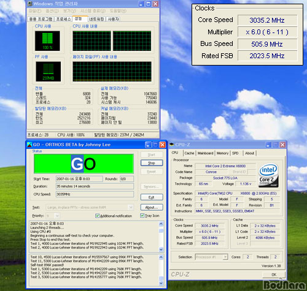Click the CPU usage gauge showing 100 %
The width and height of the screenshot is (307, 291).
pyautogui.click(x=47, y=41)
